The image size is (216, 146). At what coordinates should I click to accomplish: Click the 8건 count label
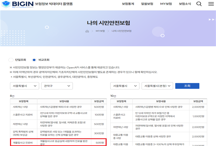click(12, 96)
